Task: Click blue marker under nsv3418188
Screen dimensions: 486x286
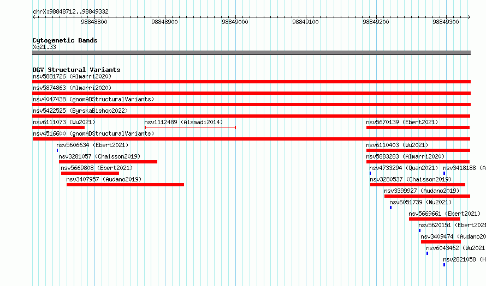Action: coord(444,173)
